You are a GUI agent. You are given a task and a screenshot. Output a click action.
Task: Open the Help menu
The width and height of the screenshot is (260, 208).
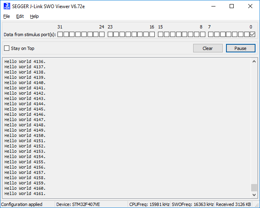tap(34, 16)
